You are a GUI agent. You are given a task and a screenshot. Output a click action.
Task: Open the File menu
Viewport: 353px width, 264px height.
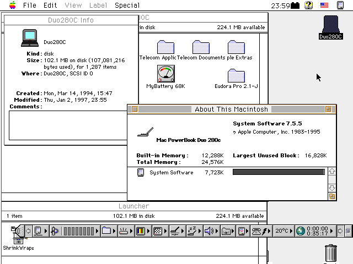[x=29, y=5]
